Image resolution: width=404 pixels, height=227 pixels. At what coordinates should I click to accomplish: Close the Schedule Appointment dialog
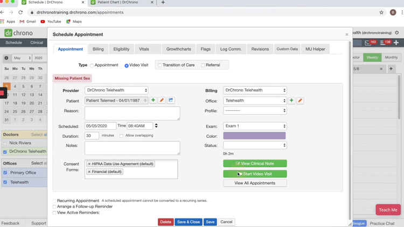[347, 34]
